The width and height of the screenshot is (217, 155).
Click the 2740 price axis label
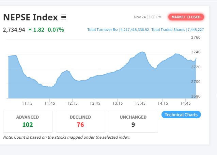pos(196,52)
